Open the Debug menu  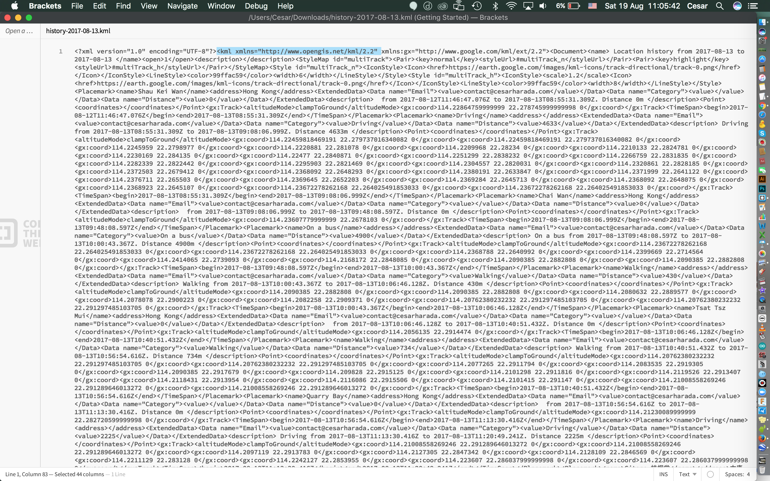(256, 6)
